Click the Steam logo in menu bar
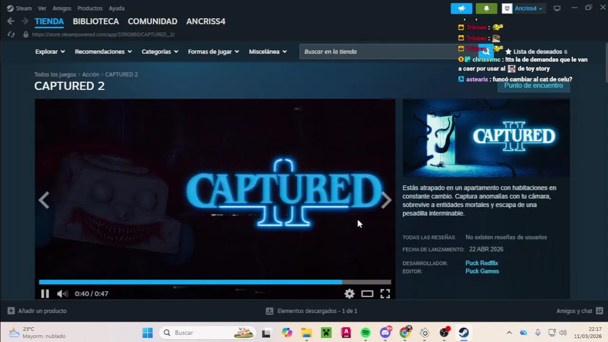608x342 pixels. pyautogui.click(x=10, y=9)
